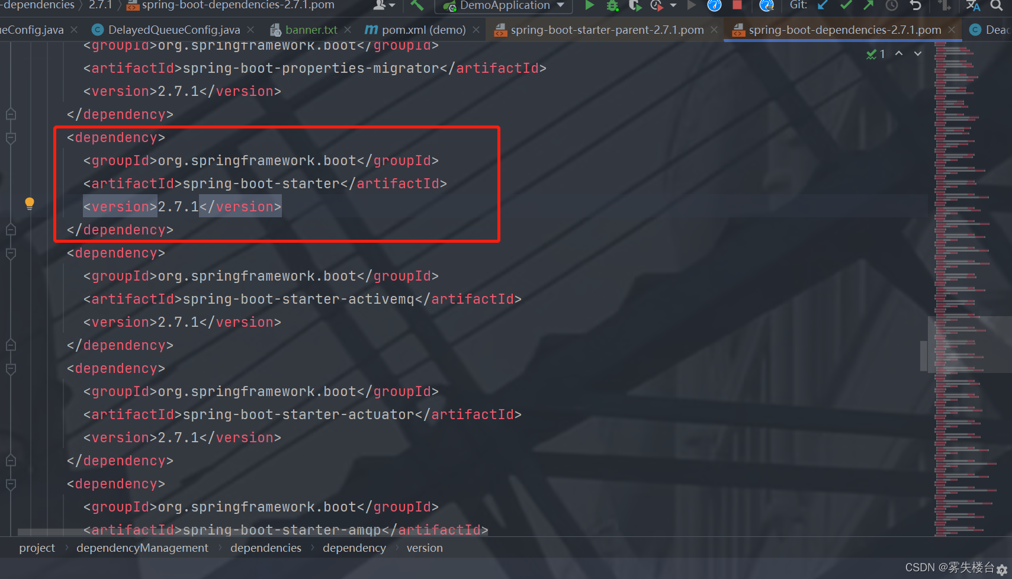Click the grayed resume play icon
The image size is (1012, 579).
coord(691,5)
